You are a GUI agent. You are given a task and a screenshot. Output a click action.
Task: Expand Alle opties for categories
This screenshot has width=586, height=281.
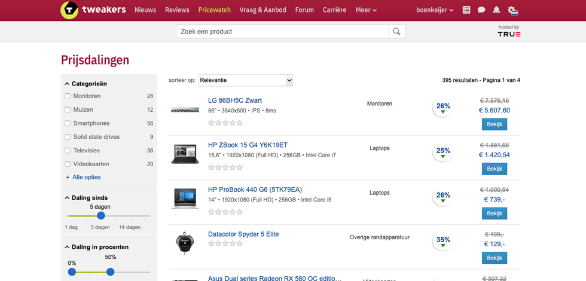coord(83,177)
